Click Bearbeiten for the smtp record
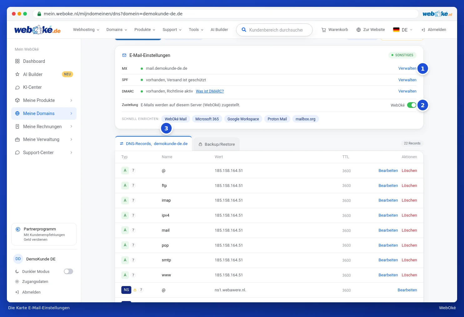This screenshot has width=464, height=317. (x=388, y=260)
